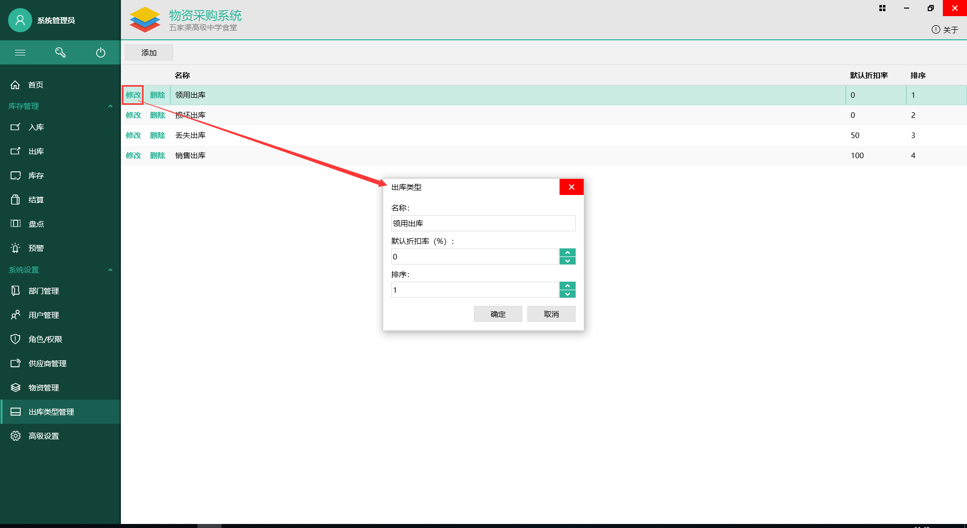The height and width of the screenshot is (528, 967).
Task: Click the grid layout icon in title bar
Action: [882, 8]
